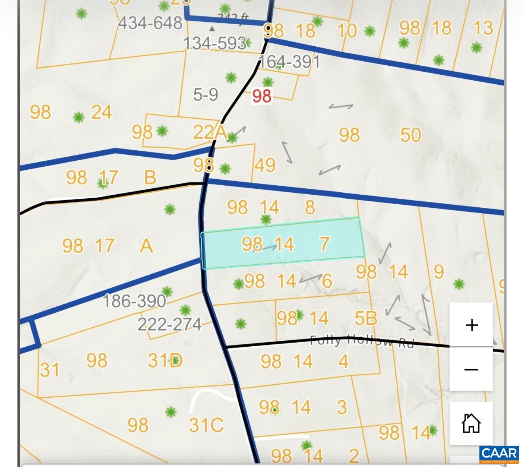The width and height of the screenshot is (523, 467).
Task: Click parcel 98 17 B label
Action: tap(111, 177)
